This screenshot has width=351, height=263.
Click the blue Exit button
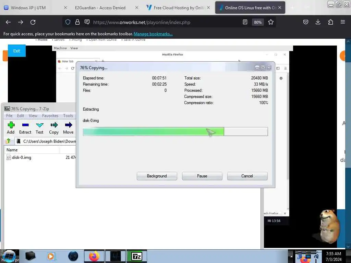(x=17, y=51)
